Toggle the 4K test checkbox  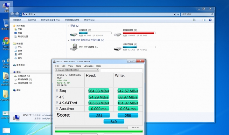click(57, 97)
